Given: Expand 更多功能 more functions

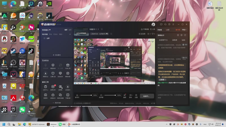Looking at the screenshot, I should [57, 103].
